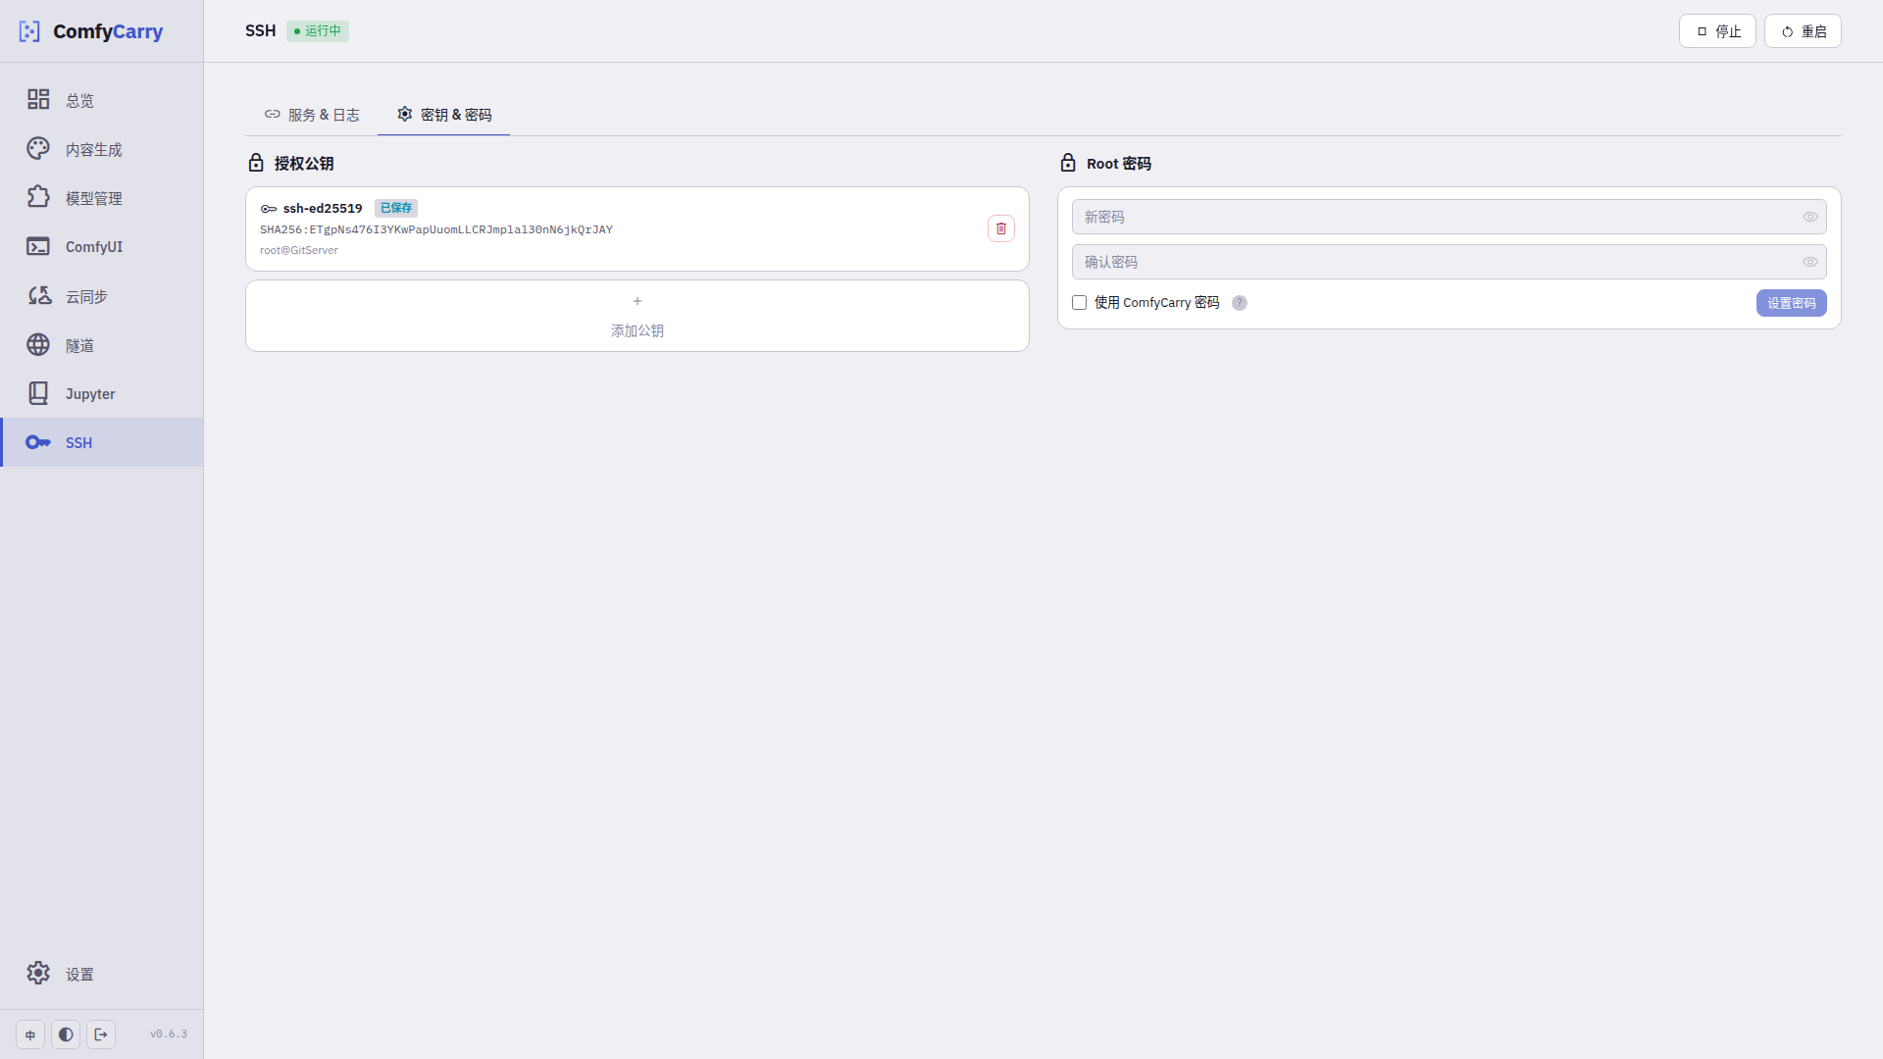Click the Root 密码 section heading
Screen dimensions: 1883x1059
pos(1119,164)
